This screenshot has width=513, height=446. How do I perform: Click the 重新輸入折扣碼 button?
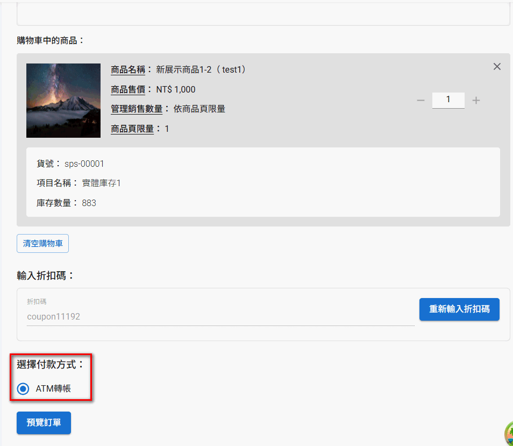(x=459, y=309)
